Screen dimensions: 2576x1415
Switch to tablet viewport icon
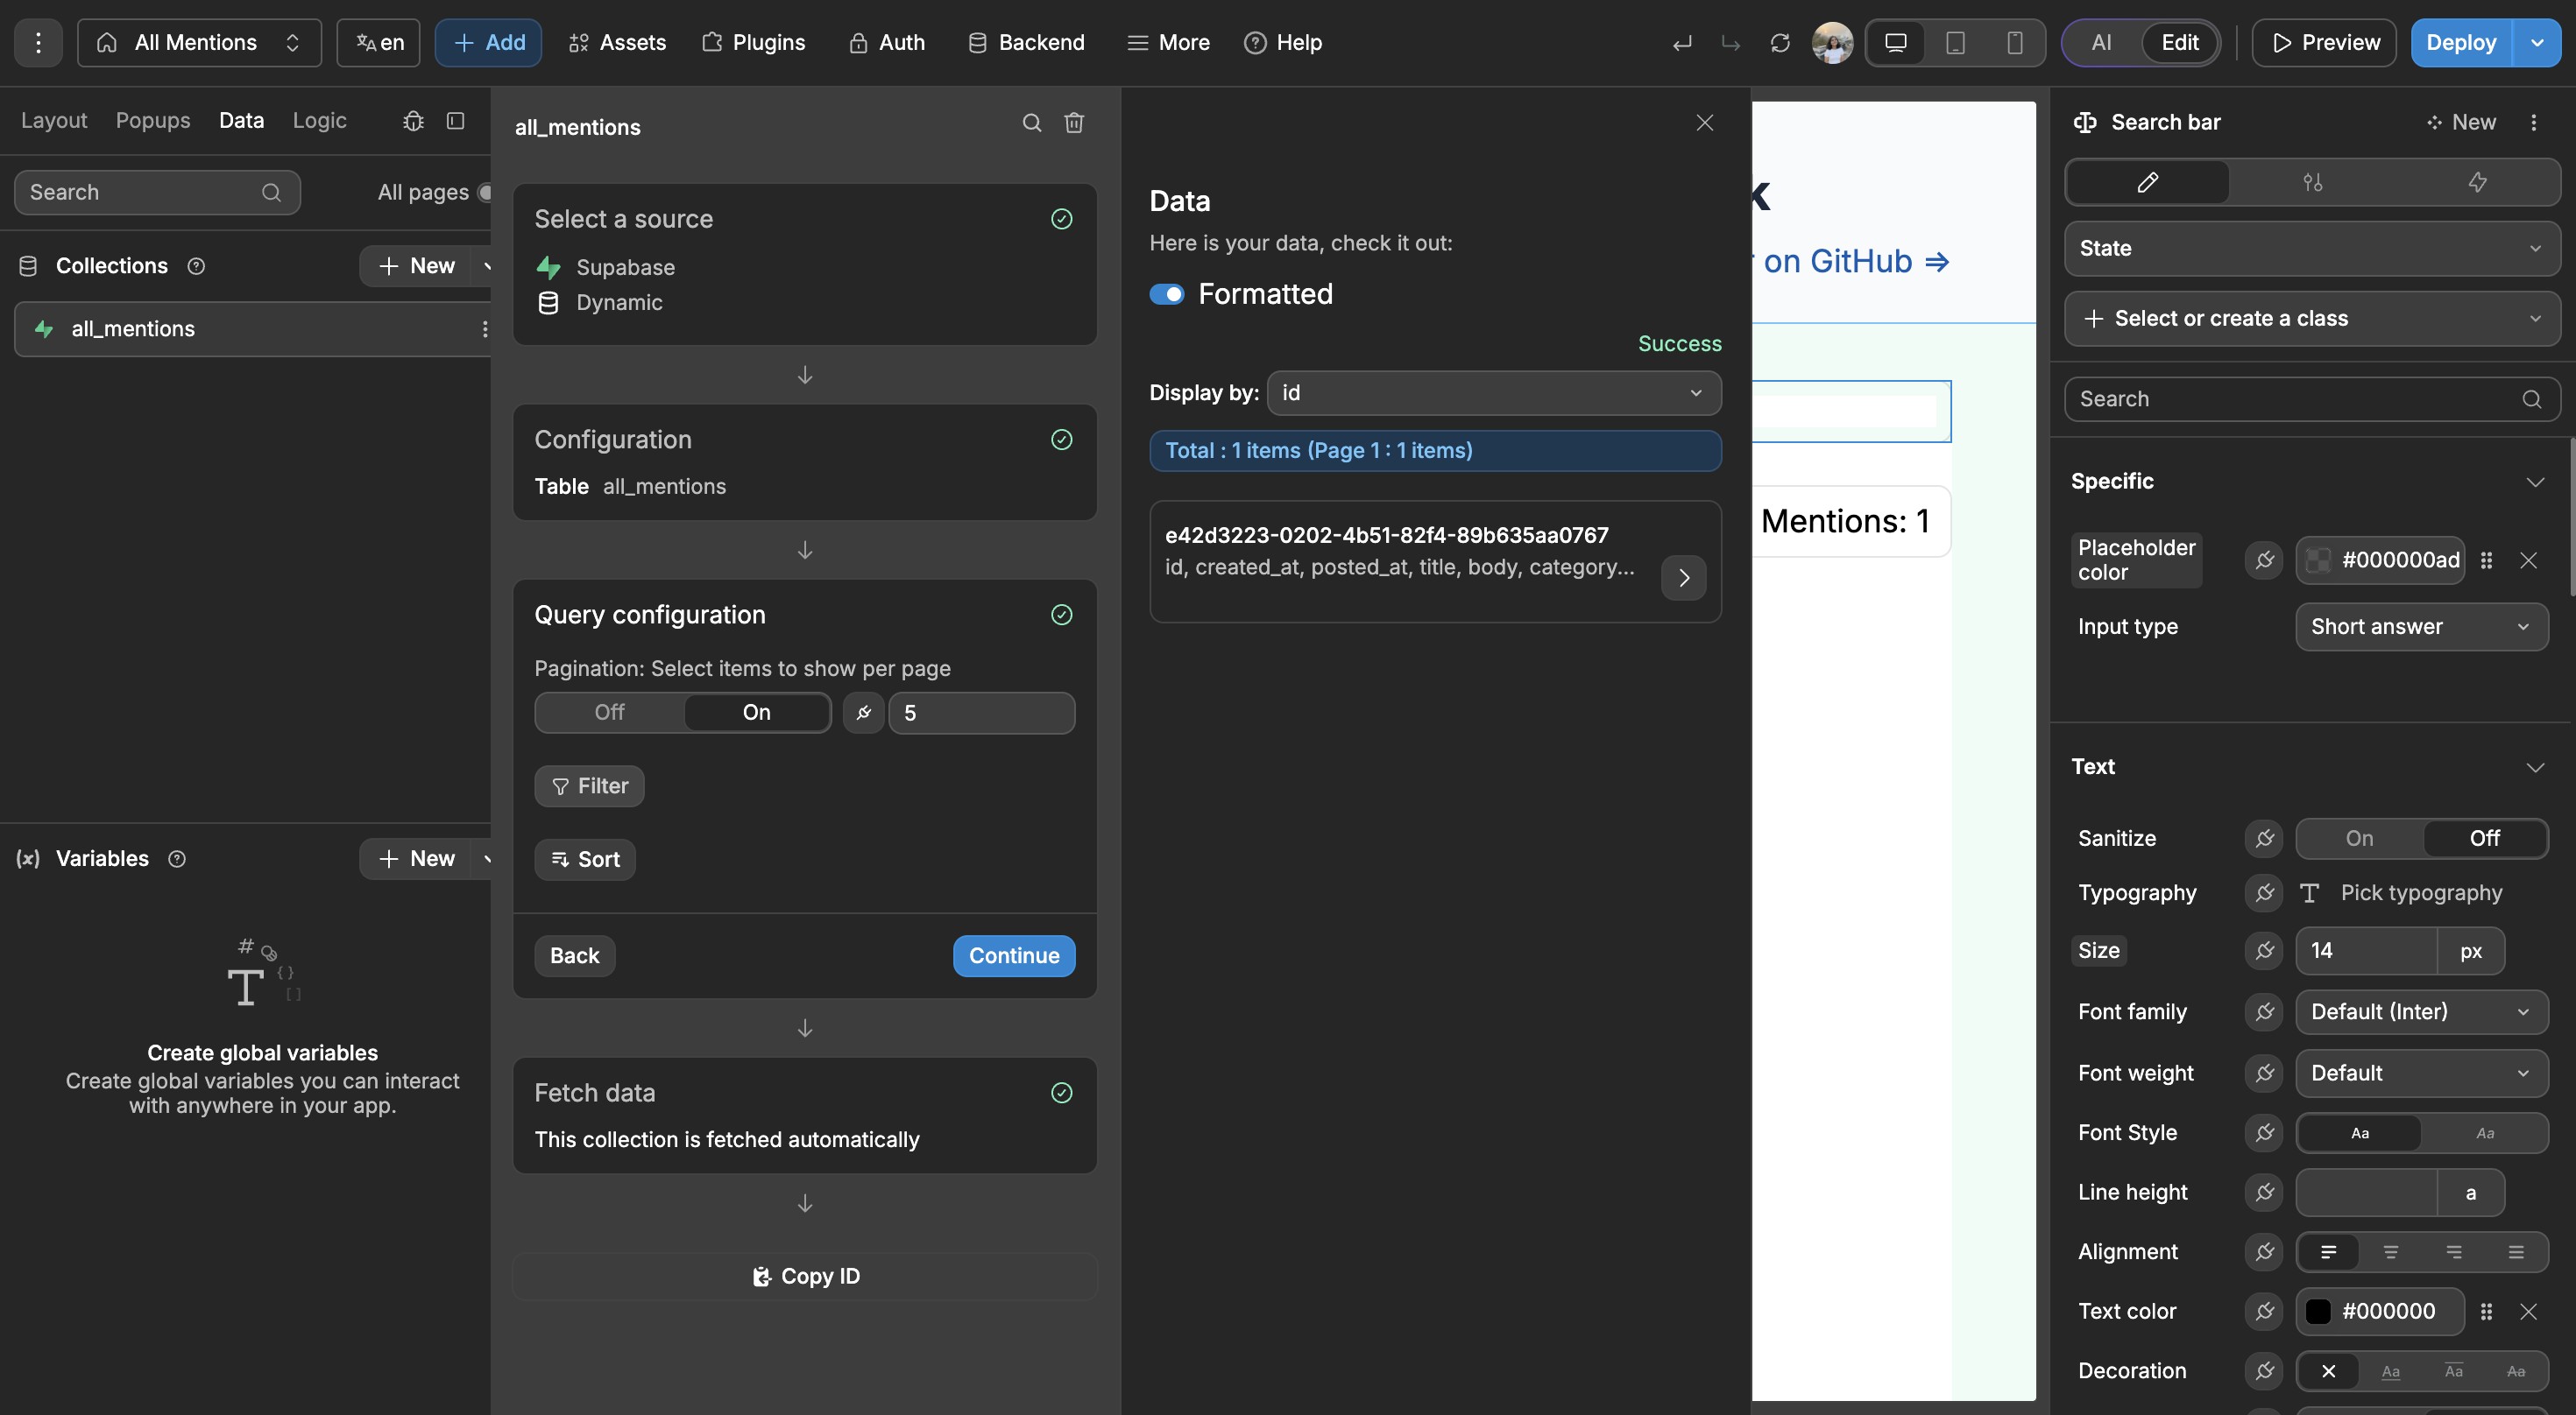pos(1955,43)
